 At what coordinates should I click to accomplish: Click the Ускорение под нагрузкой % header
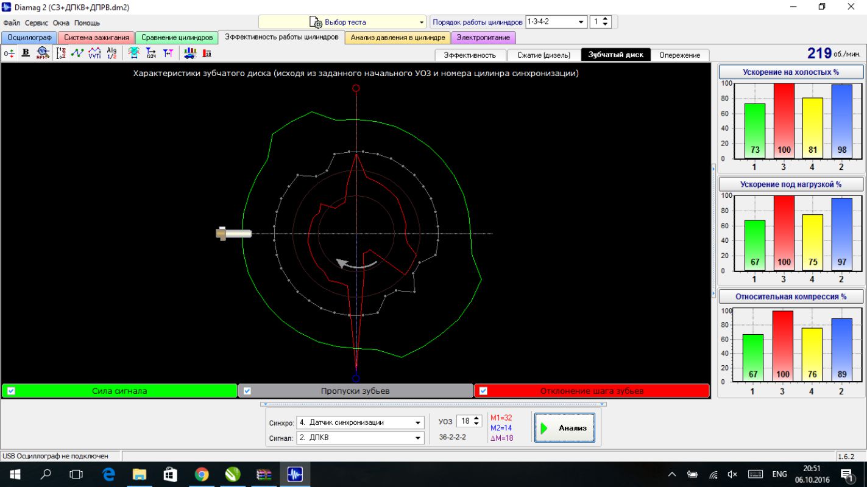pyautogui.click(x=791, y=184)
